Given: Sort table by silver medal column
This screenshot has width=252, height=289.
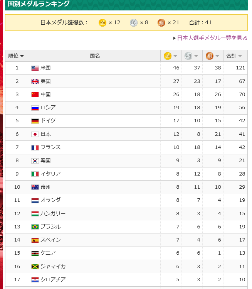Looking at the screenshot, I should coord(192,56).
